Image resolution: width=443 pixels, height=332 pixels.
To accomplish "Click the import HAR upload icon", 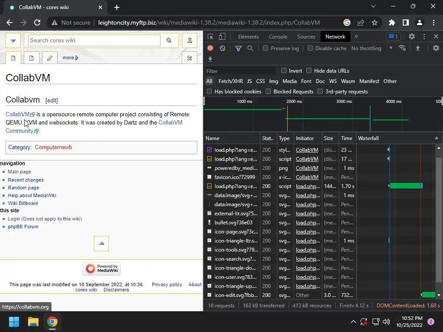I will (418, 48).
